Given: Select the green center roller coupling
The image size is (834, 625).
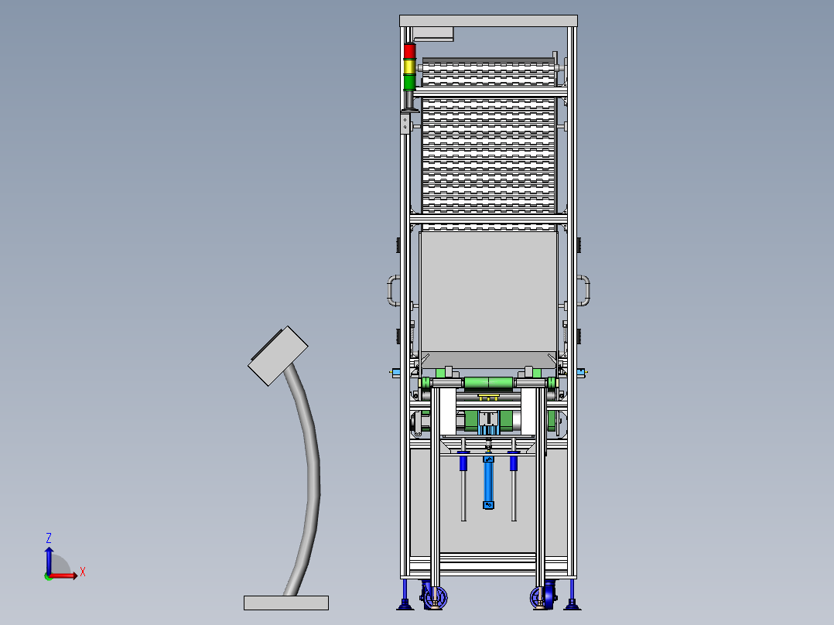Looking at the screenshot, I should pos(488,383).
